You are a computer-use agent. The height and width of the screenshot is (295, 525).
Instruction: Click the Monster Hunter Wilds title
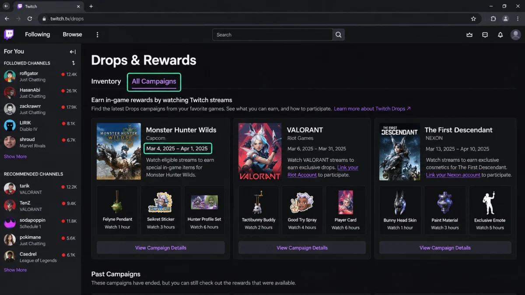pos(181,130)
